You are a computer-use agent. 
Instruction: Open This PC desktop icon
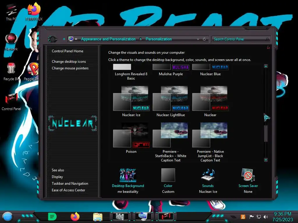click(11, 11)
